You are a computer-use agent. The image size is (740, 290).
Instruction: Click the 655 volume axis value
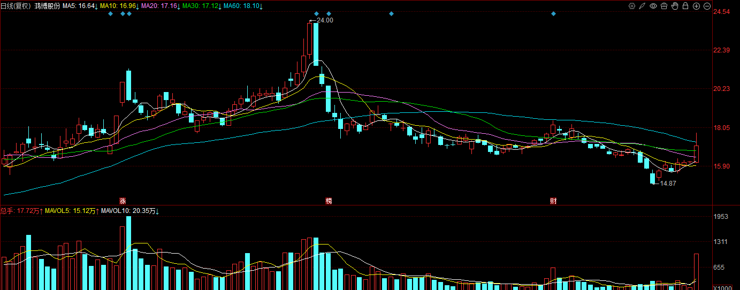719,267
